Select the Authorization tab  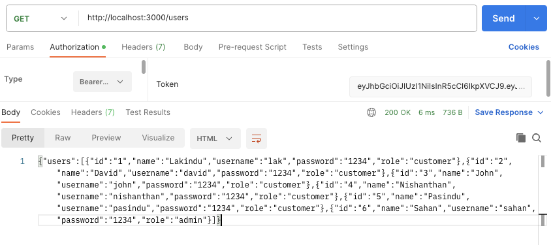[x=78, y=47]
